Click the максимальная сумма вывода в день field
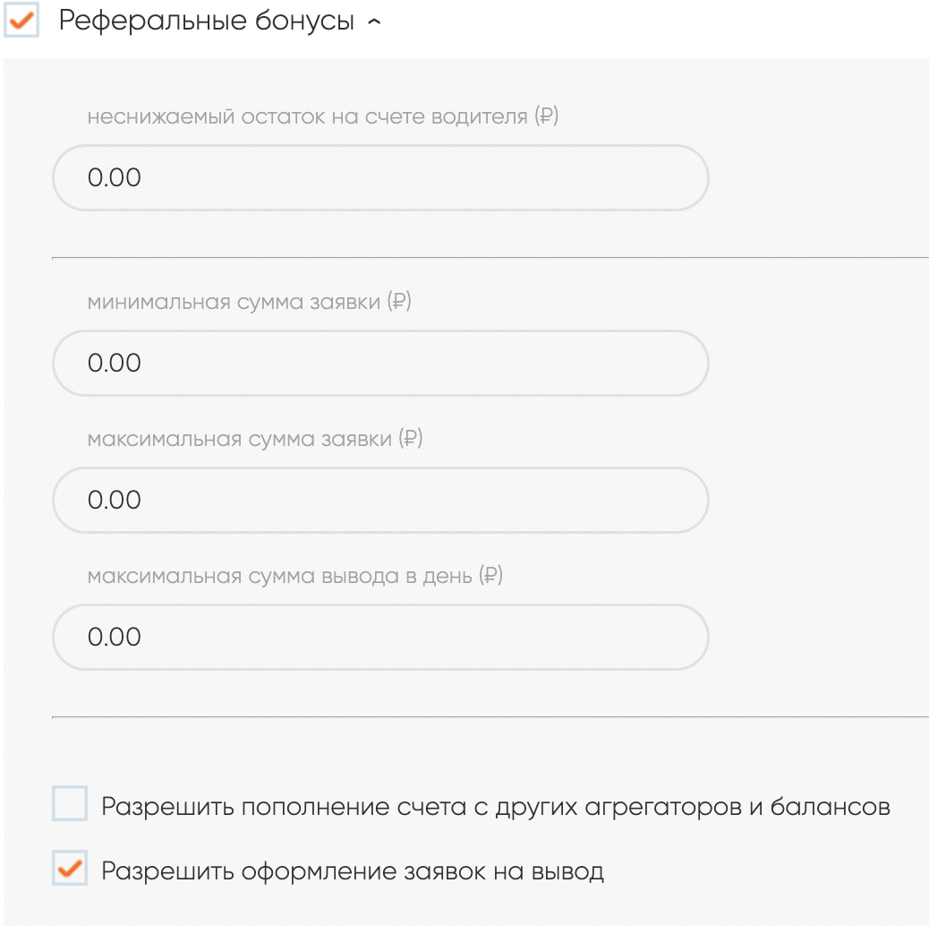929x926 pixels. coord(380,637)
